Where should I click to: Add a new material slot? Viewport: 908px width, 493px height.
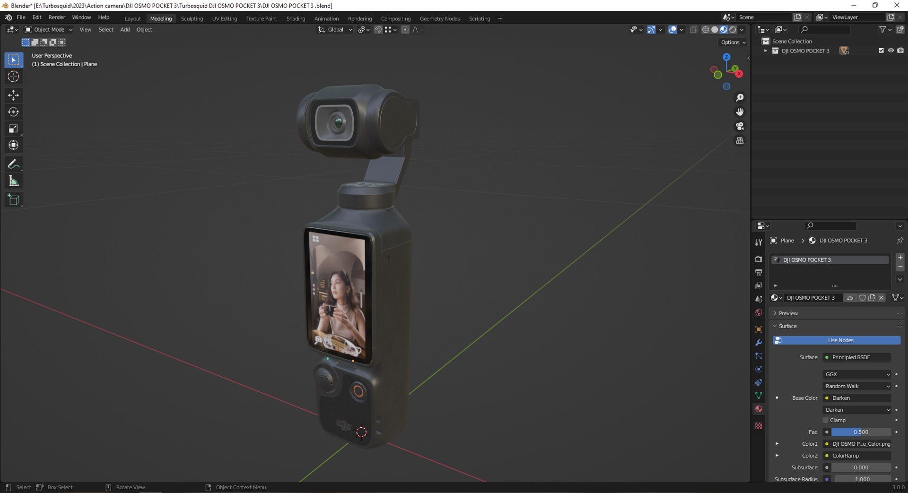900,258
